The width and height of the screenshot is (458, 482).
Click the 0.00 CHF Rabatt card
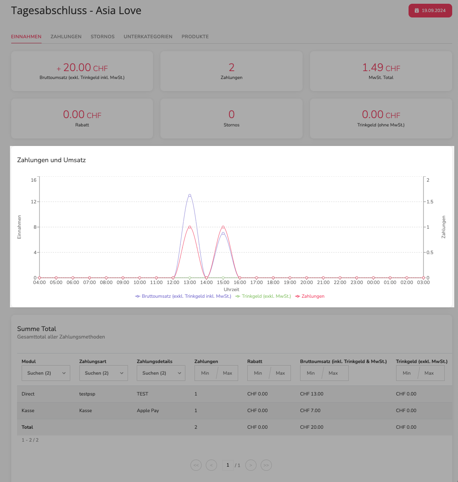[x=82, y=119]
